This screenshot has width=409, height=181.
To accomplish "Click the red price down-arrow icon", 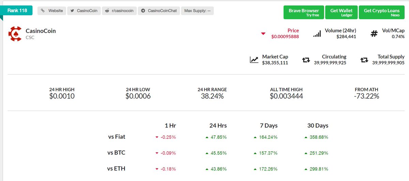I will pos(263,34).
